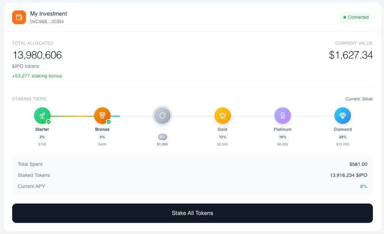Click the green checkmark on Bronze tier
This screenshot has height=234, width=384.
coord(108,122)
